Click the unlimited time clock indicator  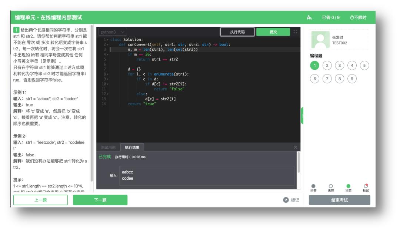tap(358, 18)
